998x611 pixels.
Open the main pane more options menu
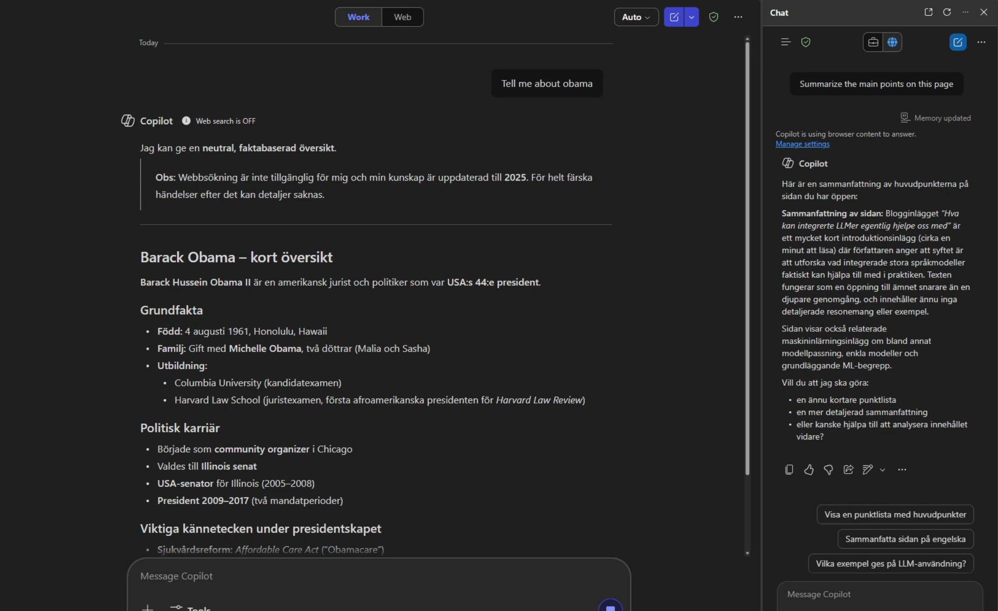738,17
